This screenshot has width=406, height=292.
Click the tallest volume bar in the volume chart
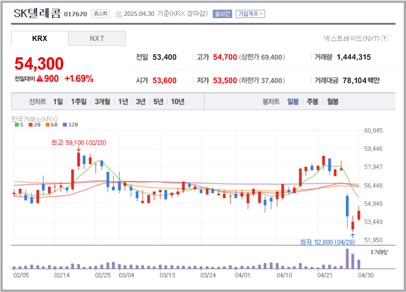click(x=347, y=259)
